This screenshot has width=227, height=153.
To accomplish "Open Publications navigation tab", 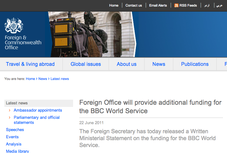I will (195, 64).
